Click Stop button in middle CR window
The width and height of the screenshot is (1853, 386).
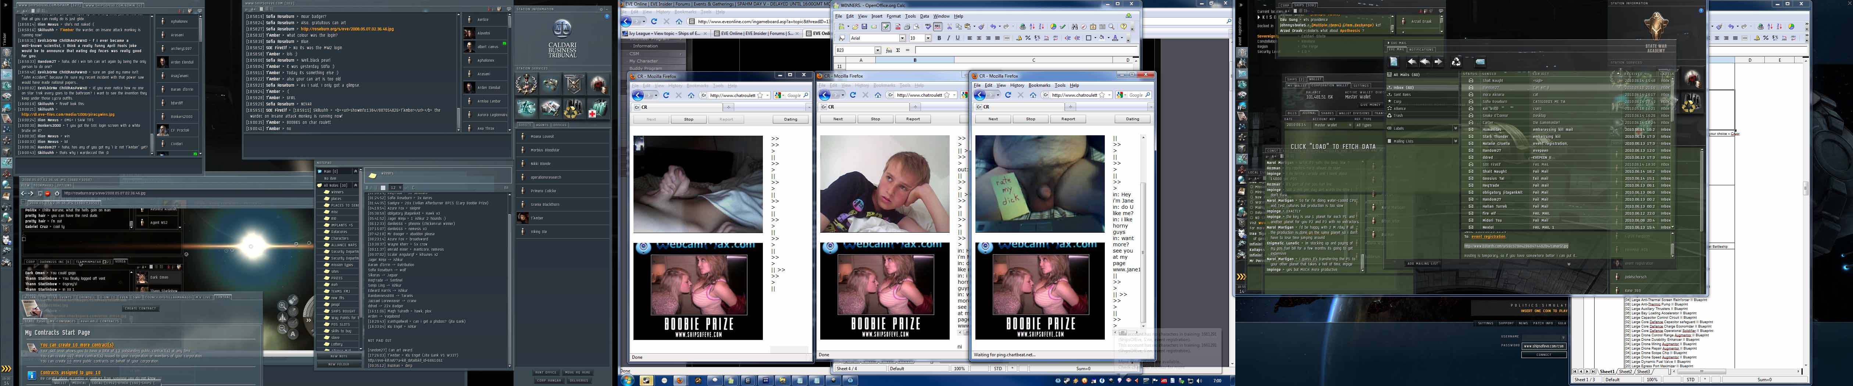(875, 119)
